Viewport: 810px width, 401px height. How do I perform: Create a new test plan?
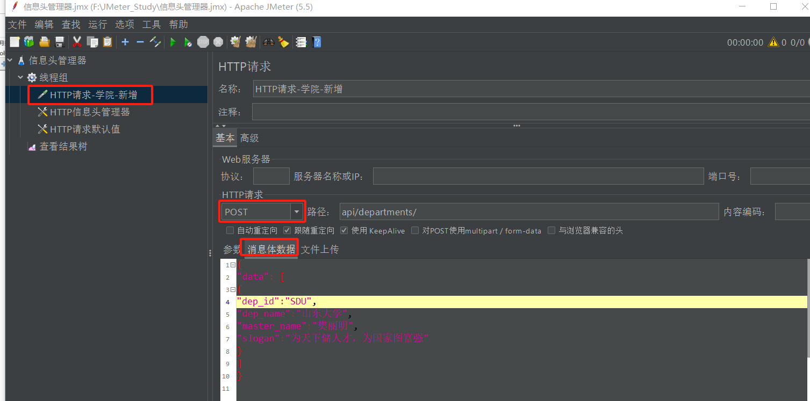pyautogui.click(x=15, y=42)
